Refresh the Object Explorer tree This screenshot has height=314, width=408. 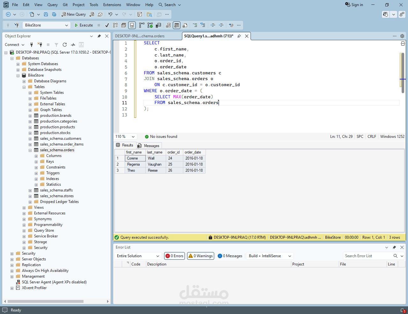[x=65, y=45]
